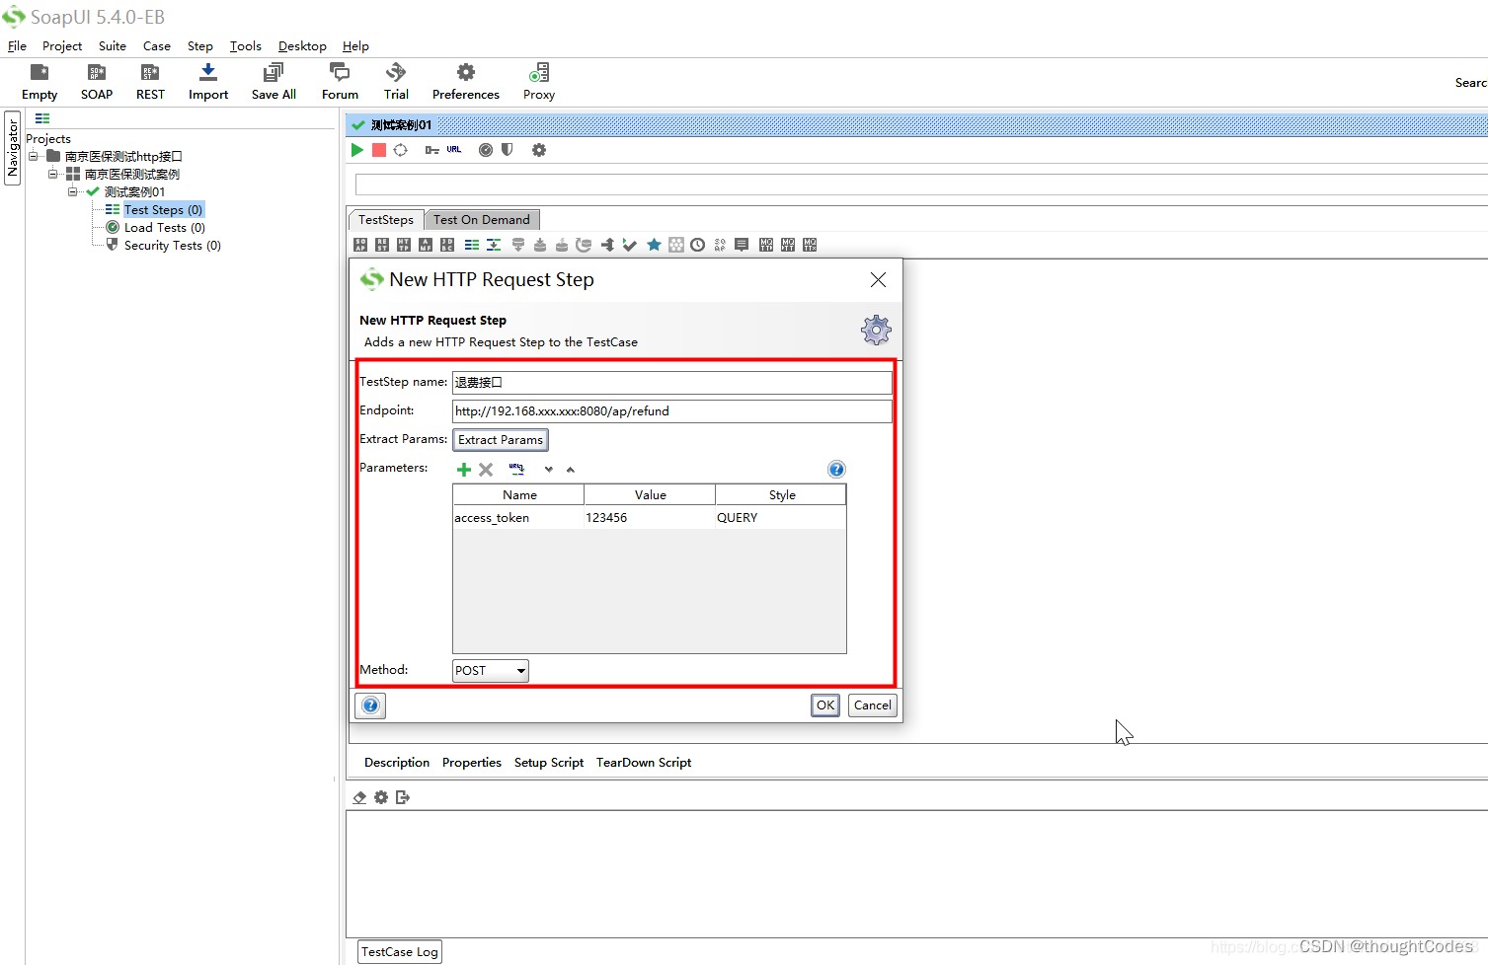The image size is (1488, 965).
Task: Stop the test case with the red square
Action: 379,150
